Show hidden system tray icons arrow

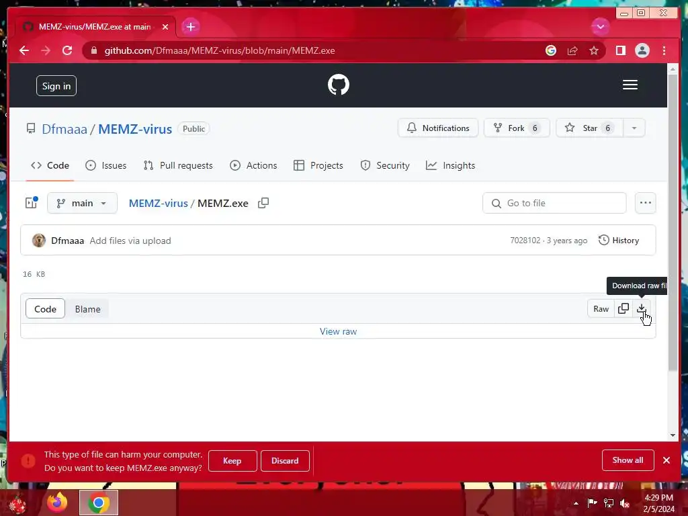point(576,503)
